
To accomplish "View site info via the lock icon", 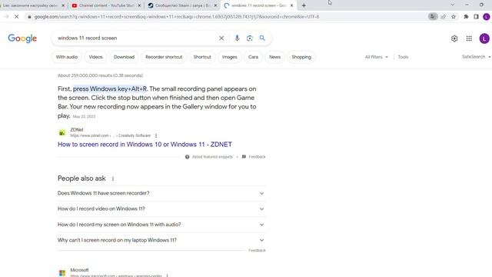I will [x=29, y=17].
